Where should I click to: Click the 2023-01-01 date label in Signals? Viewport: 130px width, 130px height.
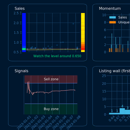(x=24, y=122)
